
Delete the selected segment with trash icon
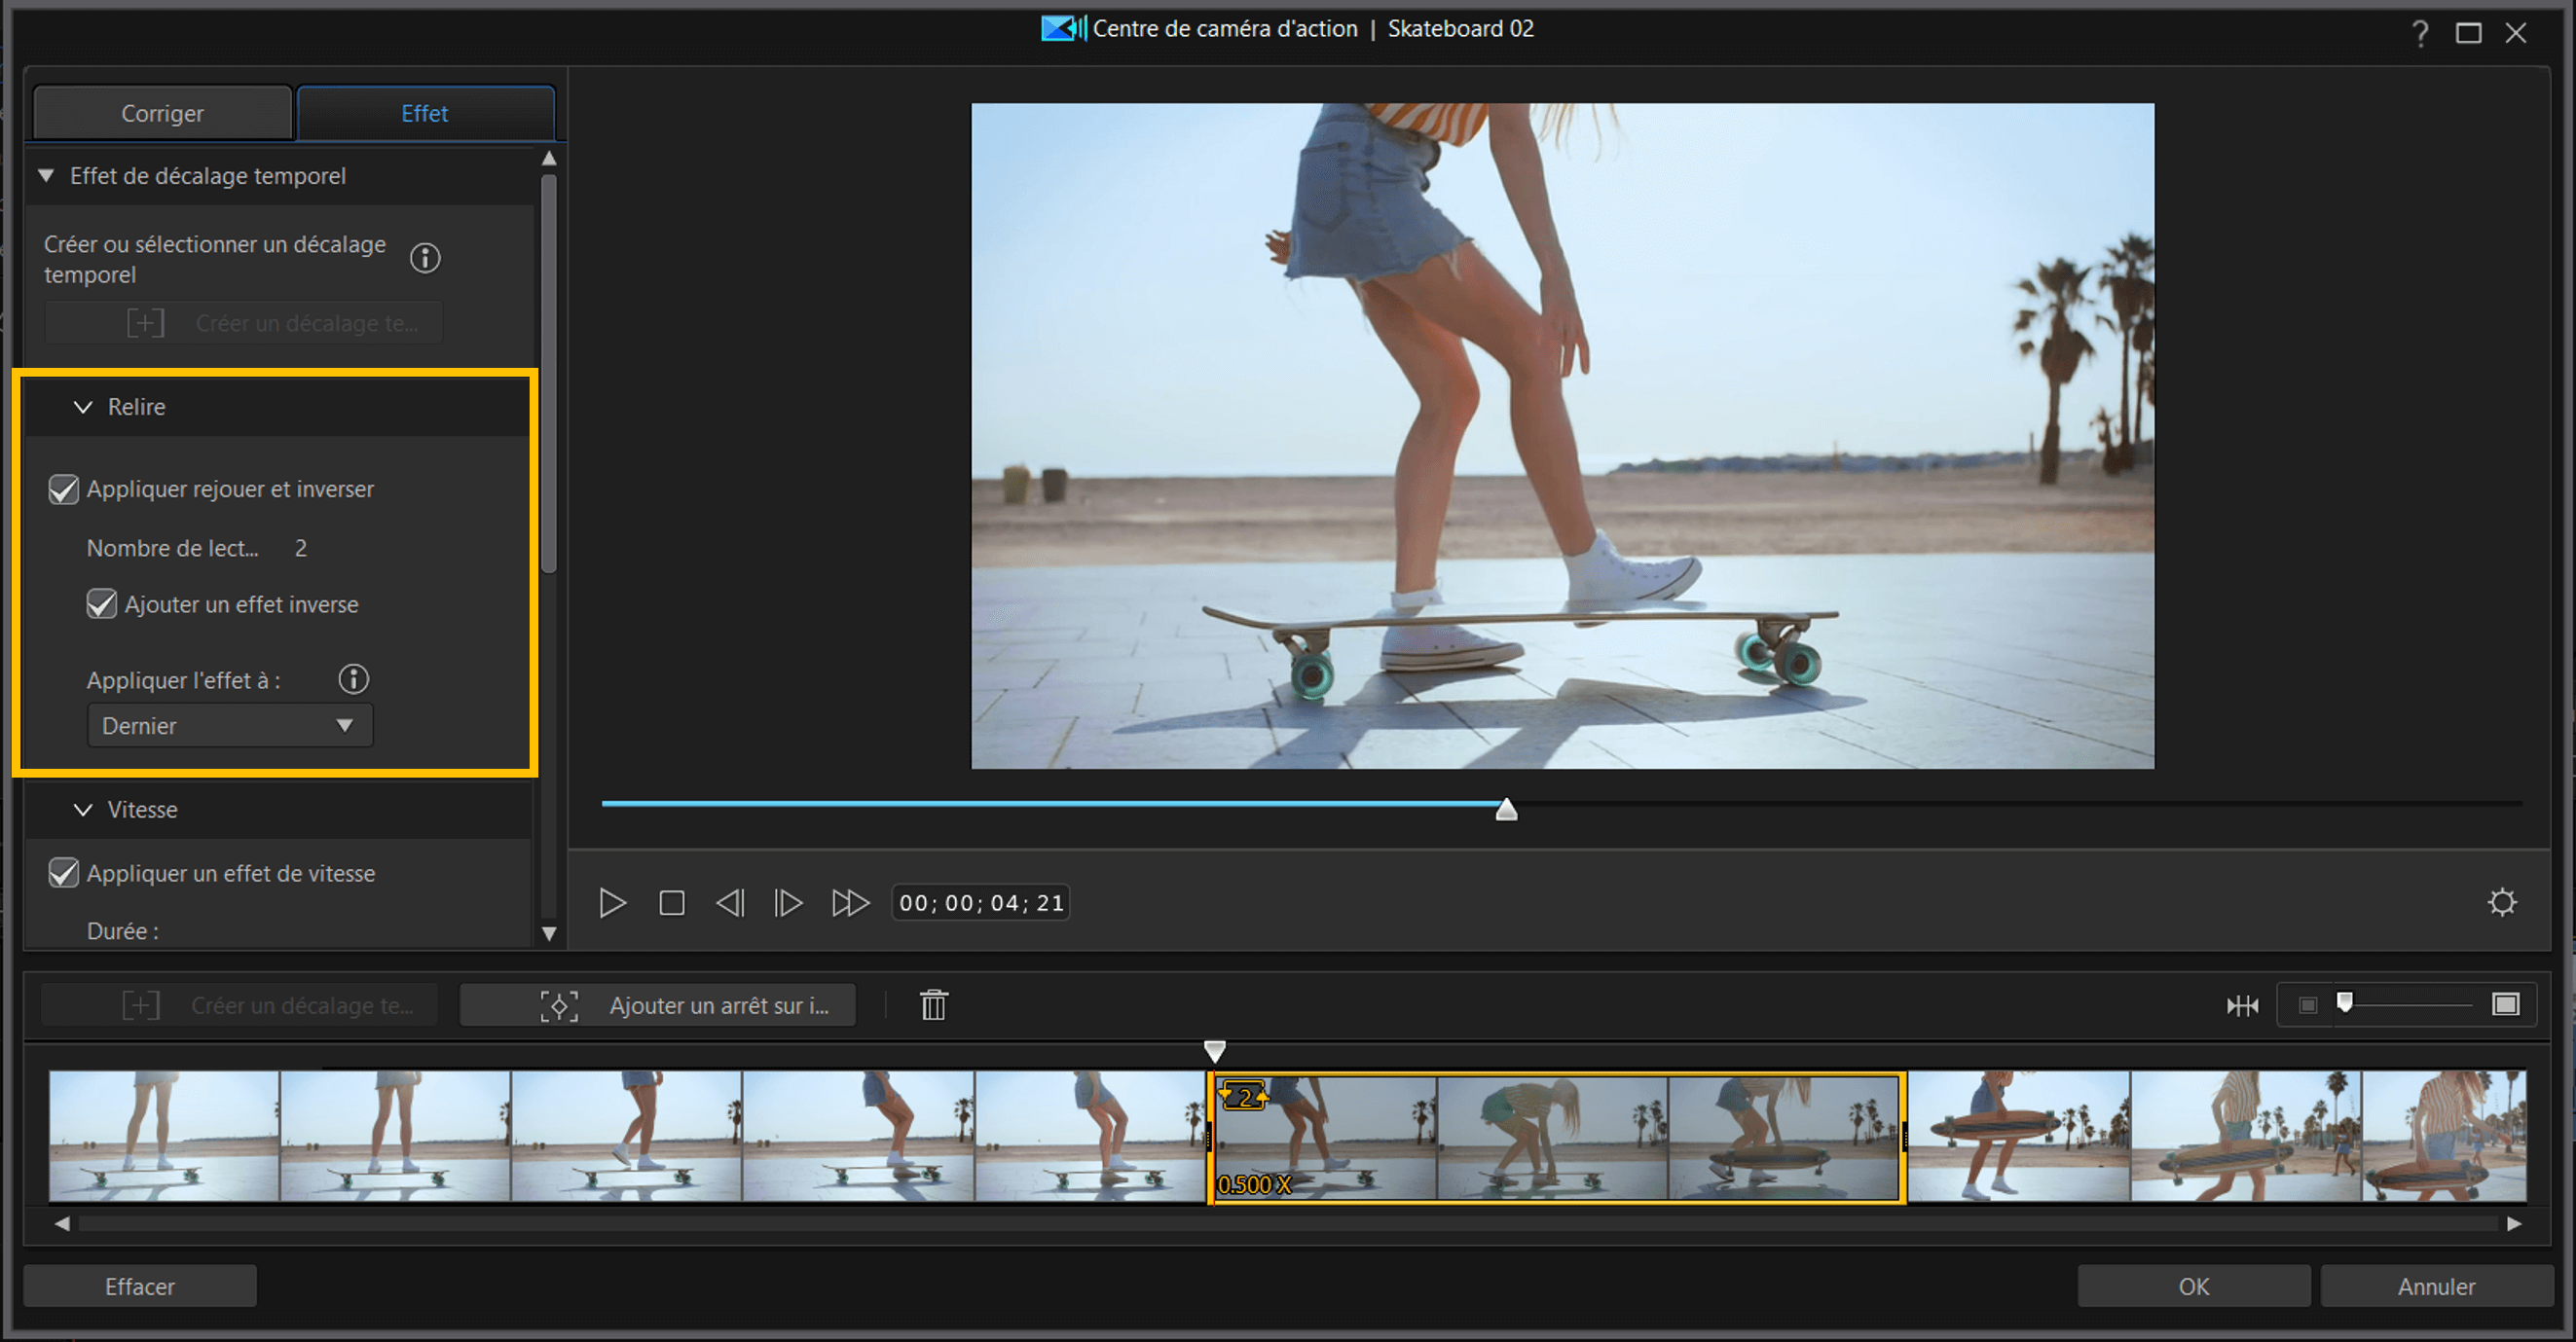click(932, 1005)
